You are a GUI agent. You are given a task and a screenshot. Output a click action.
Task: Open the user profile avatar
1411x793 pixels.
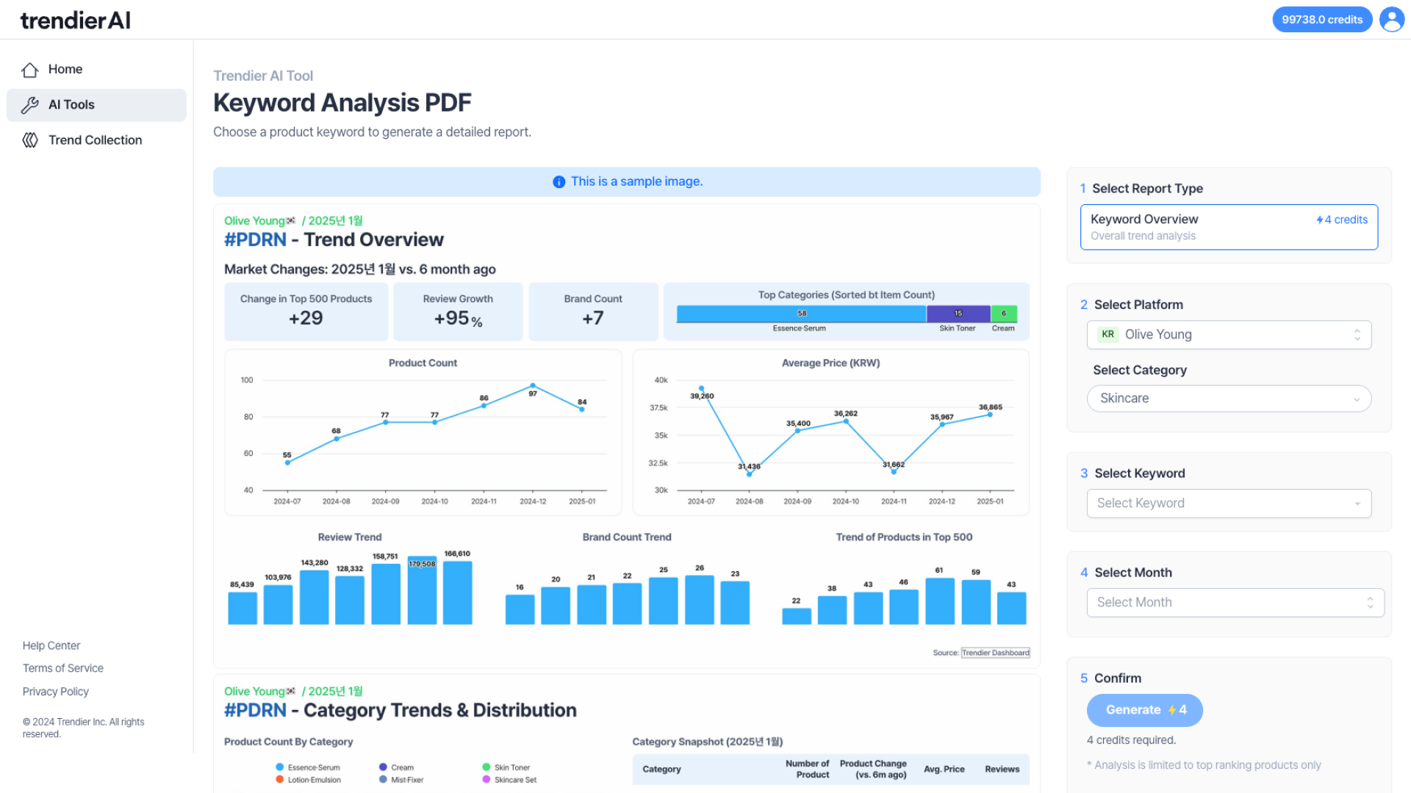pyautogui.click(x=1392, y=20)
